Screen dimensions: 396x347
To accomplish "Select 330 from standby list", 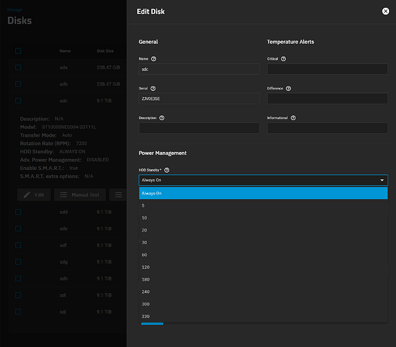I will (x=264, y=316).
